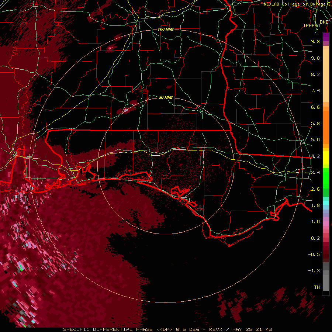Click the -0.5 scale label
332x332 pixels.
click(x=314, y=255)
